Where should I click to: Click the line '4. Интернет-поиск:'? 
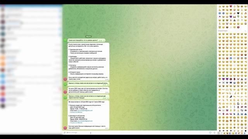(74, 72)
